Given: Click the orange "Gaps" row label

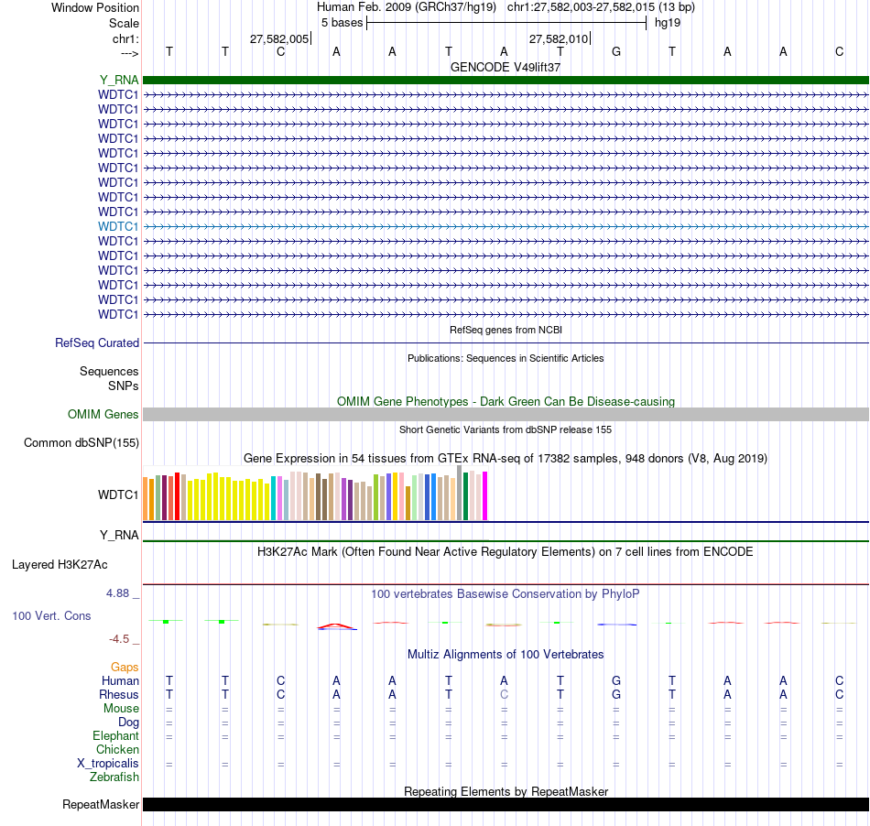Looking at the screenshot, I should pos(125,668).
